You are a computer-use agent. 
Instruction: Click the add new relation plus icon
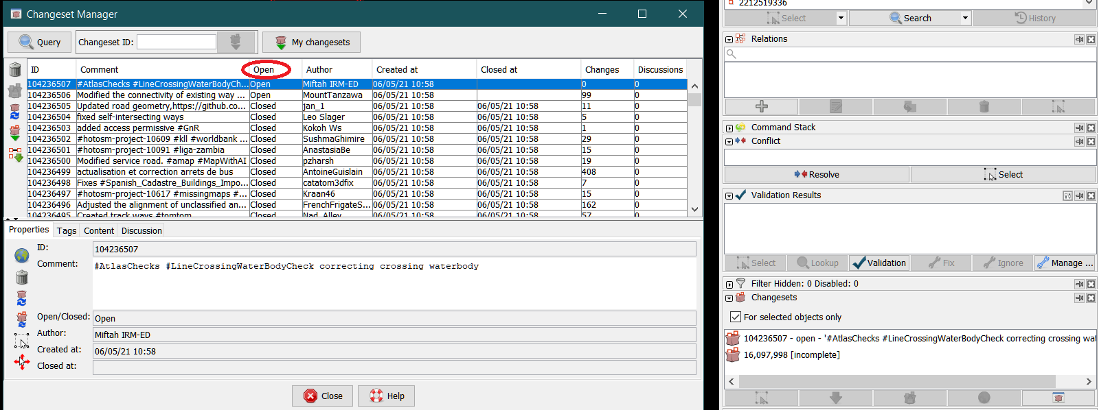point(761,106)
